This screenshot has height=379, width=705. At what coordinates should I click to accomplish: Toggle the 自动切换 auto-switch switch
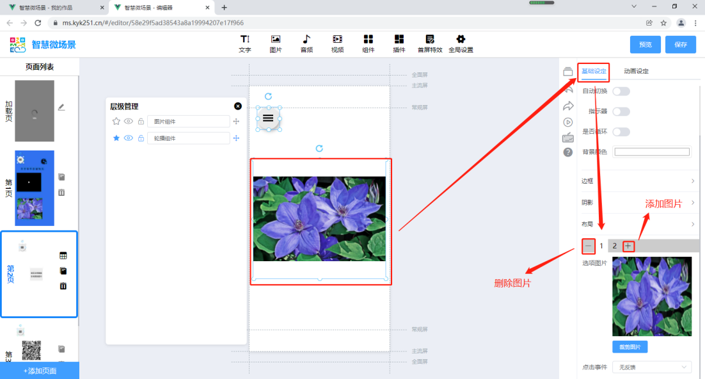click(621, 92)
